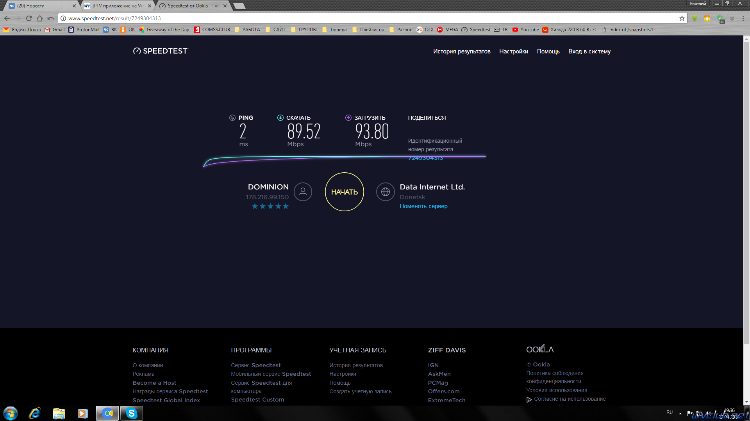Switch to the (20) Новости tab
The width and height of the screenshot is (750, 421).
(x=40, y=6)
